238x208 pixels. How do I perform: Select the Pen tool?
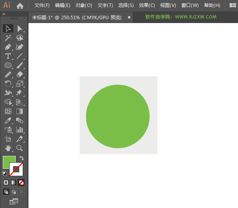pyautogui.click(x=8, y=47)
